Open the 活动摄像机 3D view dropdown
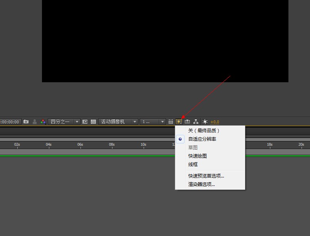Image resolution: width=310 pixels, height=236 pixels. [x=118, y=121]
